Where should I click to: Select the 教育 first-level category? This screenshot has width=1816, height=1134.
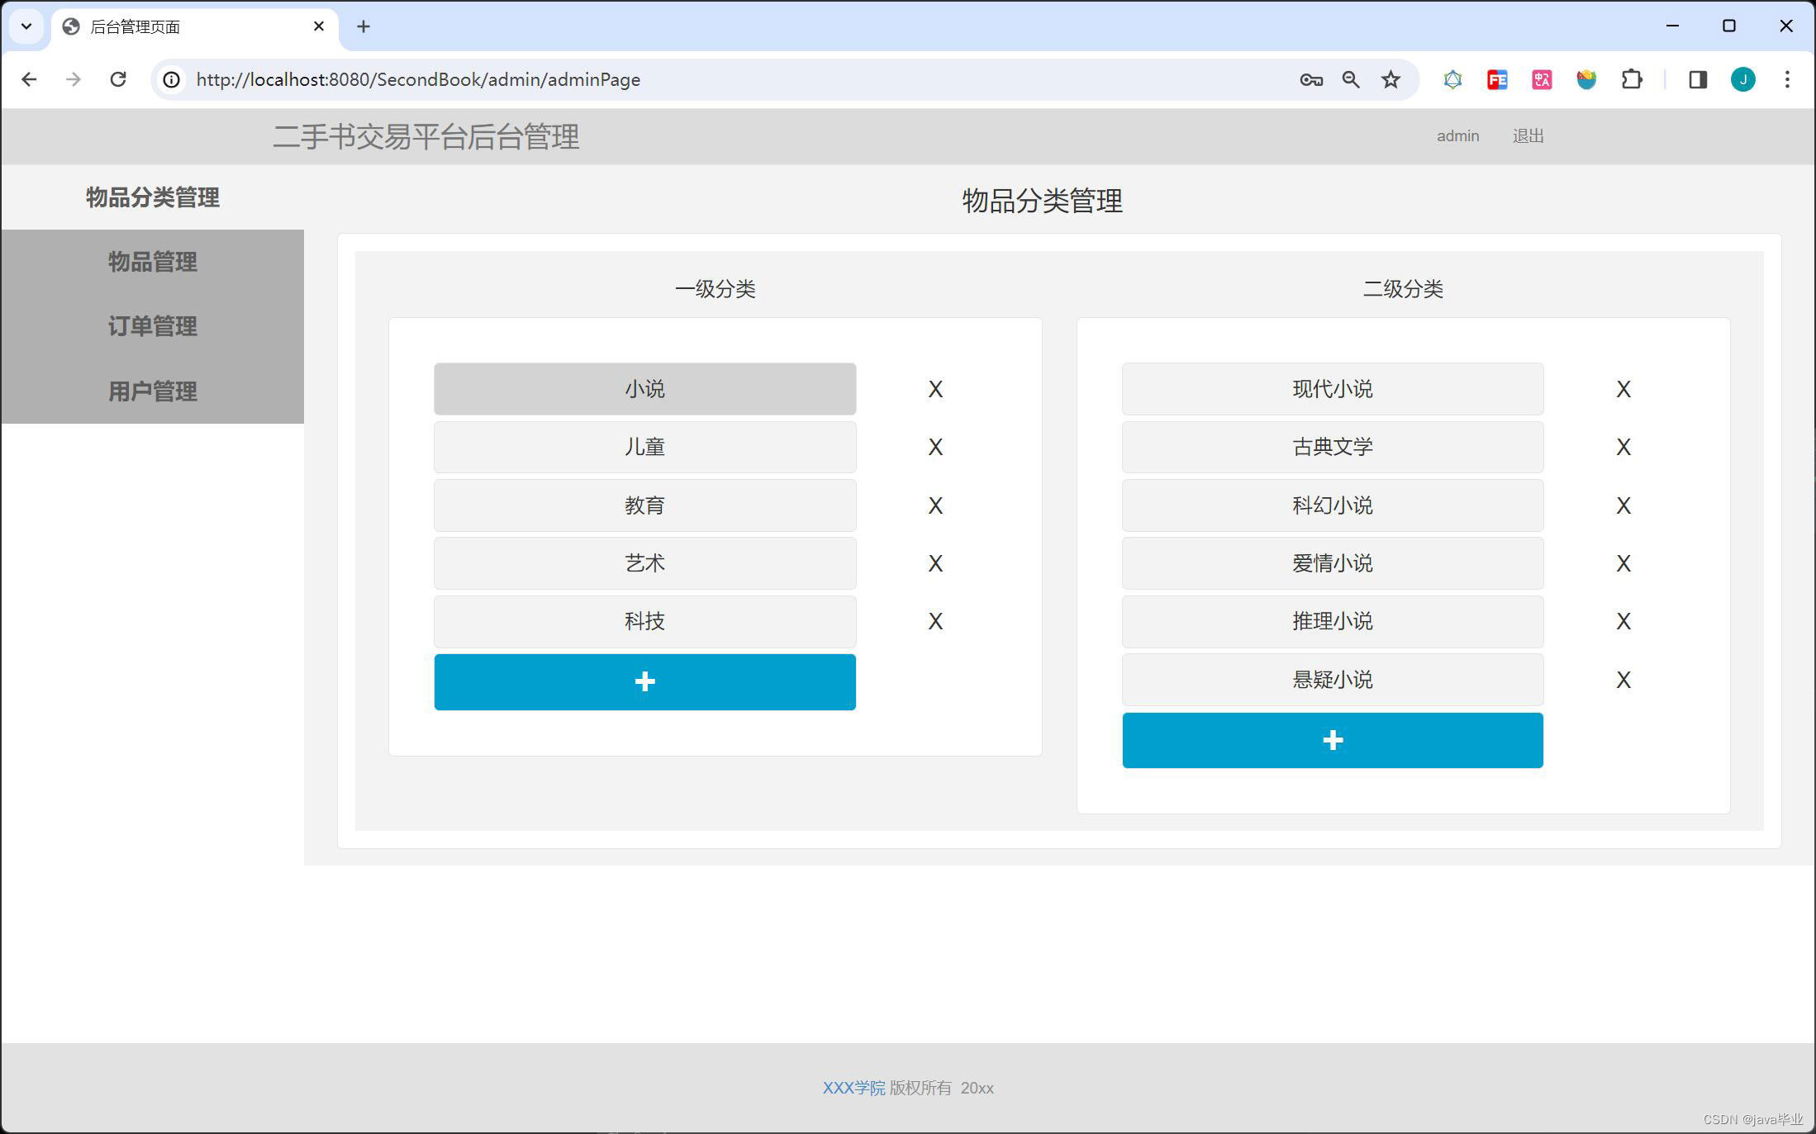coord(644,505)
